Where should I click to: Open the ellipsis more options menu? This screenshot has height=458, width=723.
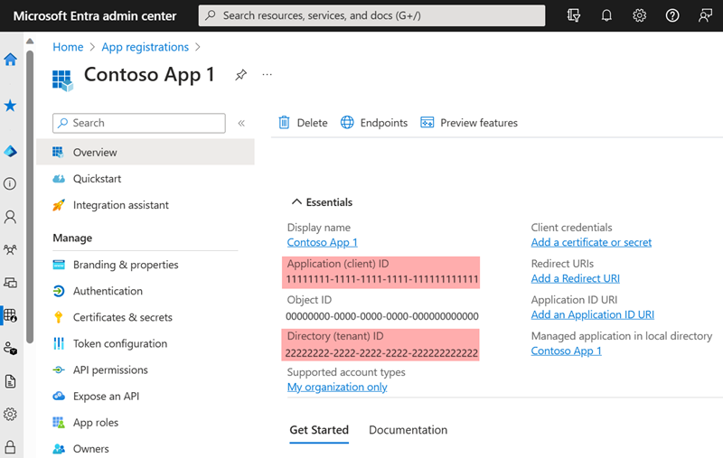268,75
